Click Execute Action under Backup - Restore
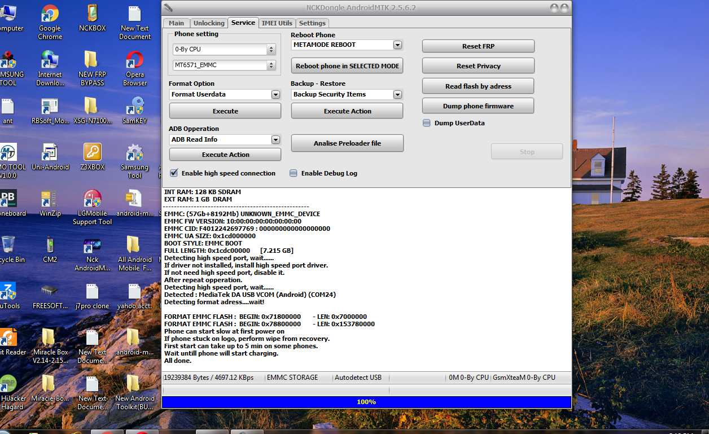Screen dimensions: 709x434 coord(347,111)
